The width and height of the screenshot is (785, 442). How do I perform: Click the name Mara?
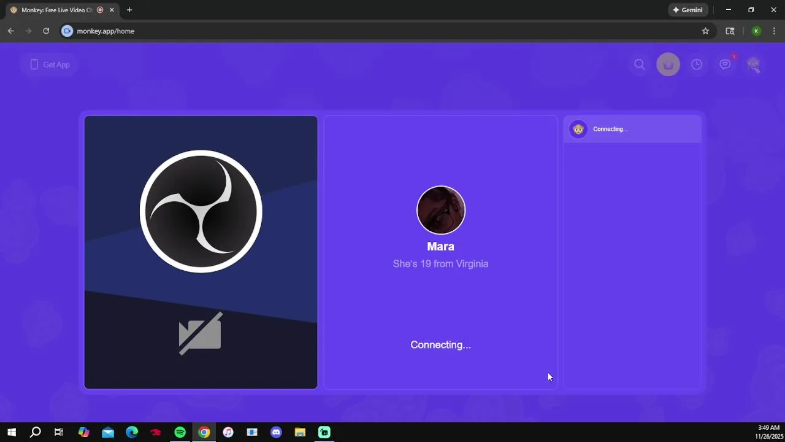(440, 246)
